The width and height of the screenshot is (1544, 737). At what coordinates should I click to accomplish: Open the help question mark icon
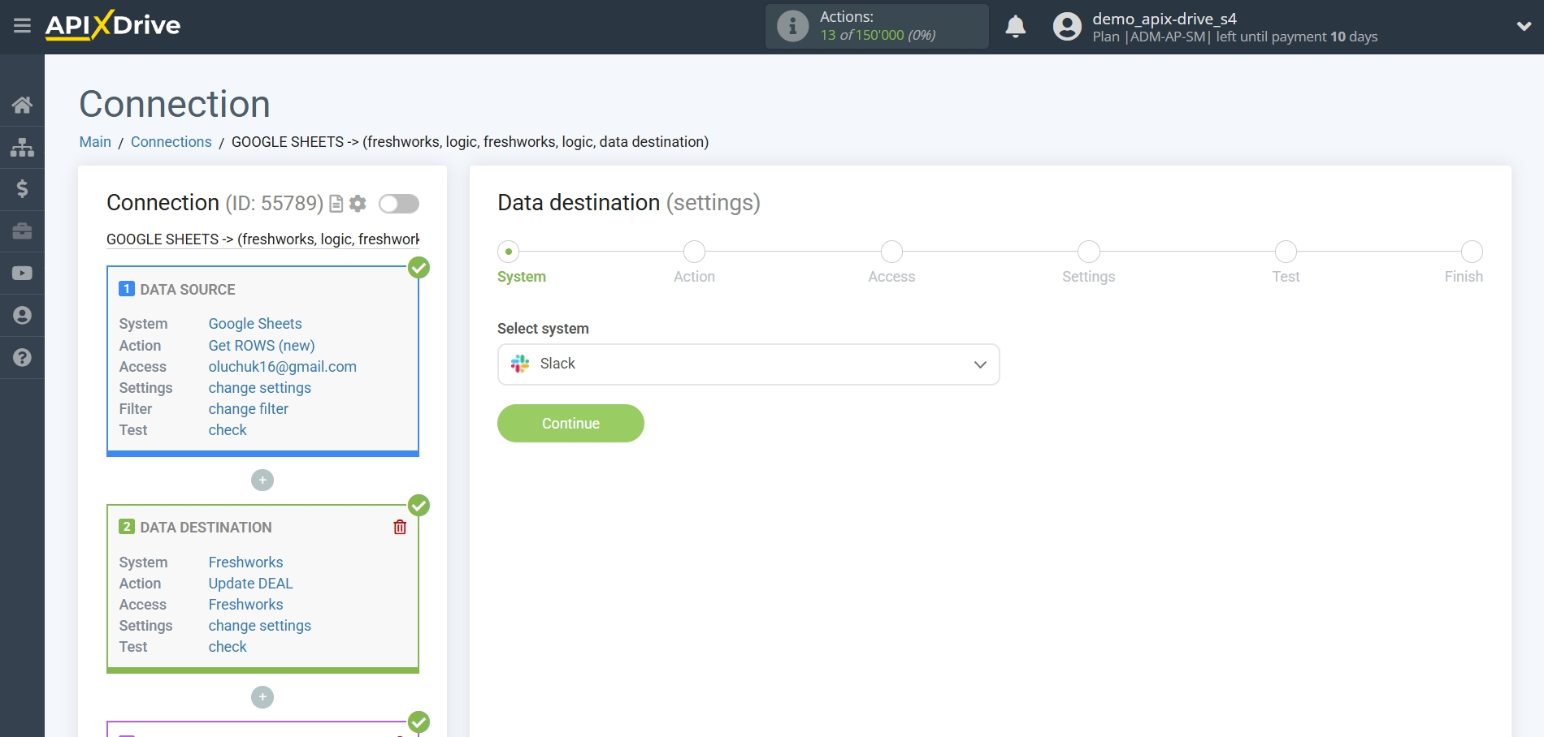coord(22,358)
